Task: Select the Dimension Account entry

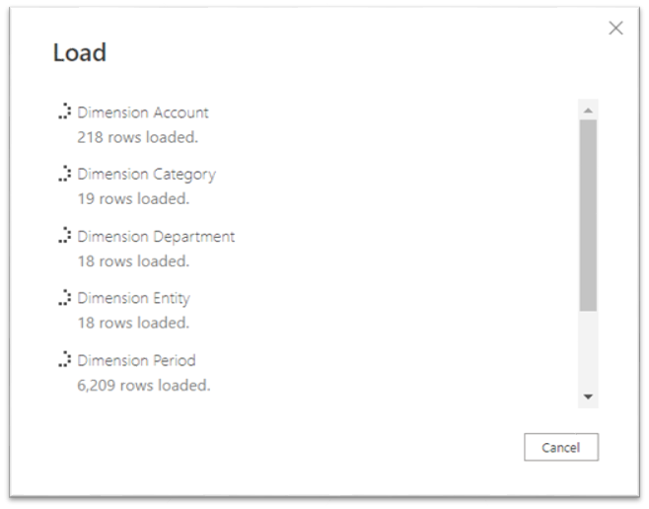Action: click(x=143, y=112)
